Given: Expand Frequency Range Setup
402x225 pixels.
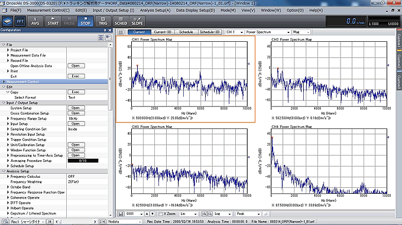Looking at the screenshot, I should click(8, 118).
